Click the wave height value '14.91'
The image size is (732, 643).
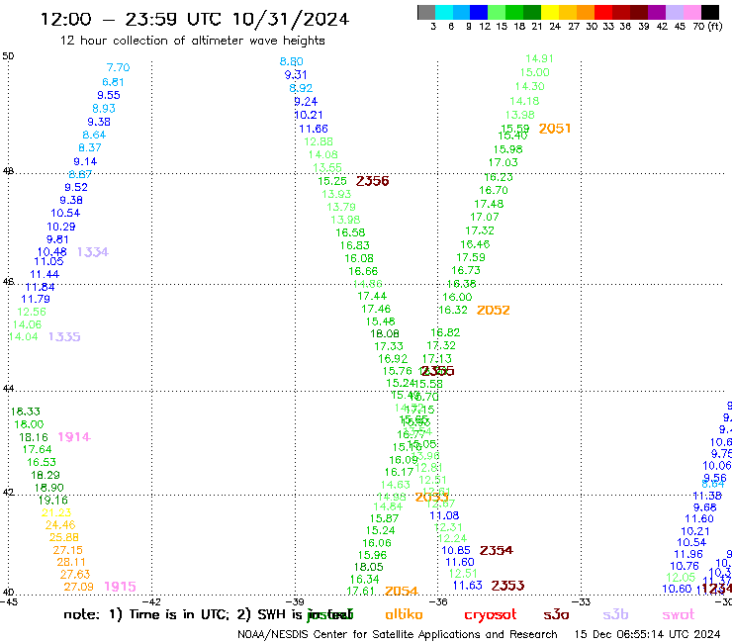click(x=539, y=58)
